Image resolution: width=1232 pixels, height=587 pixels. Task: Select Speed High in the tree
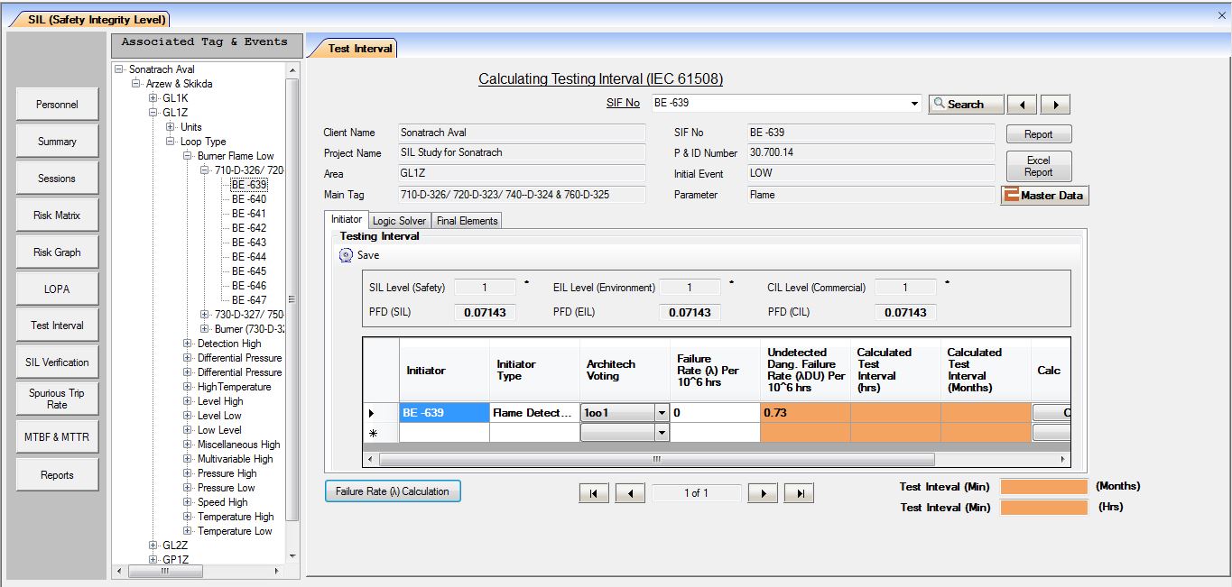click(x=223, y=502)
